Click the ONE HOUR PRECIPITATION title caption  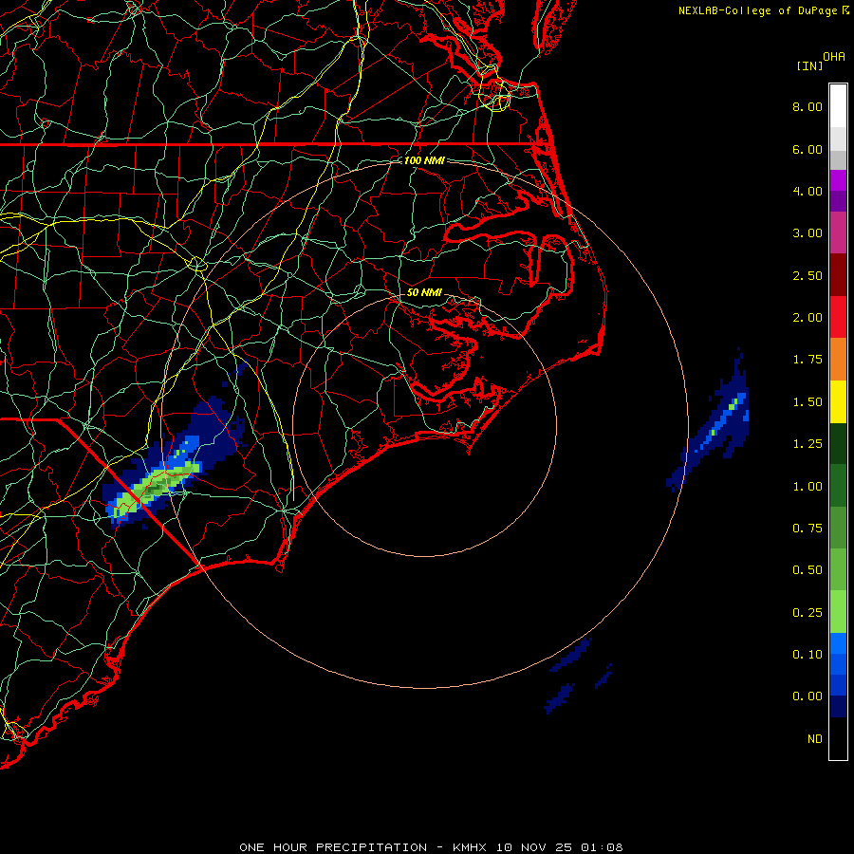[x=431, y=847]
